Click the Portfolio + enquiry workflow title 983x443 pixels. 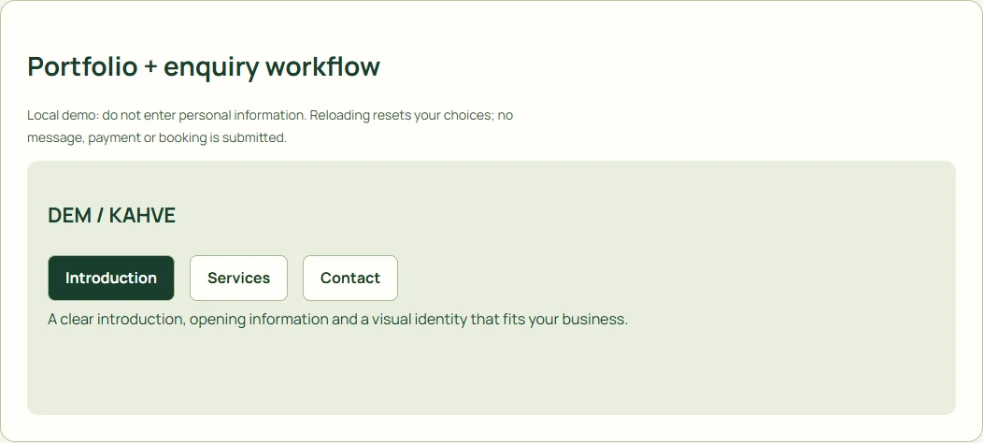pyautogui.click(x=204, y=66)
